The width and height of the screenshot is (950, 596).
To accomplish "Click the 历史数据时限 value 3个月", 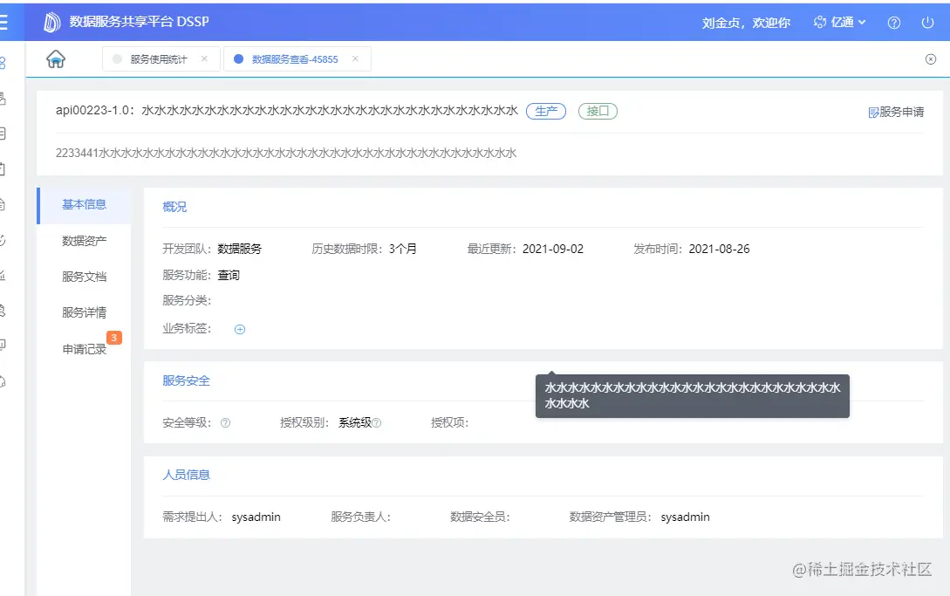I will coord(402,249).
